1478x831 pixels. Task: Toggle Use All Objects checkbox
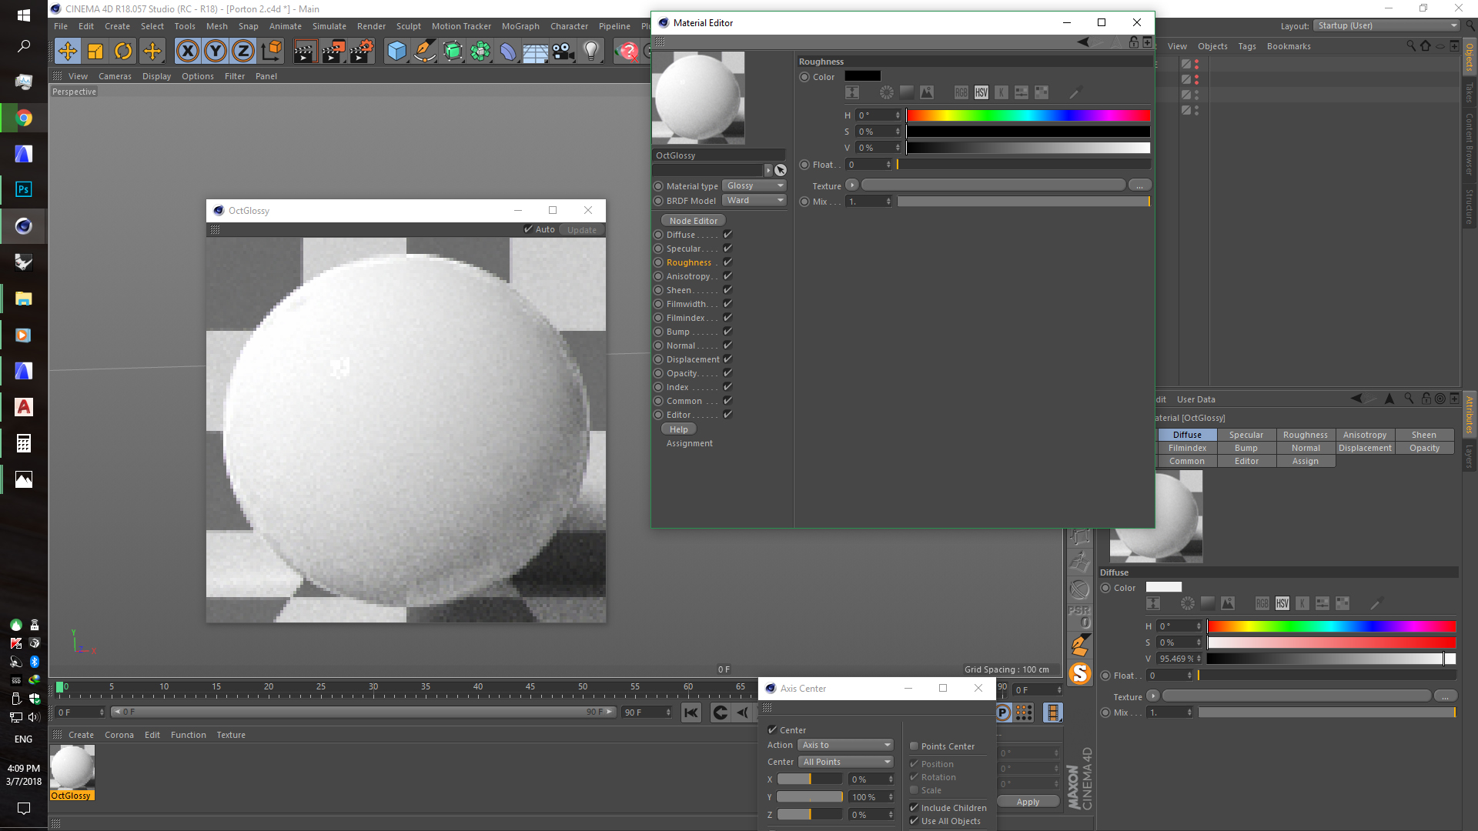coord(914,821)
